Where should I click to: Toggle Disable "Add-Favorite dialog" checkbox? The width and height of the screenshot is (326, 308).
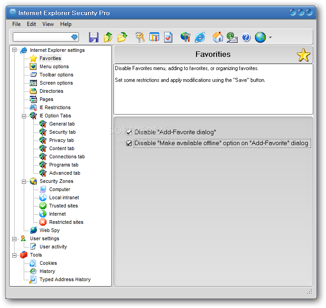click(x=129, y=132)
